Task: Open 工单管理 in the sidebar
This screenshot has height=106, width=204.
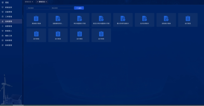Action: 9,17
